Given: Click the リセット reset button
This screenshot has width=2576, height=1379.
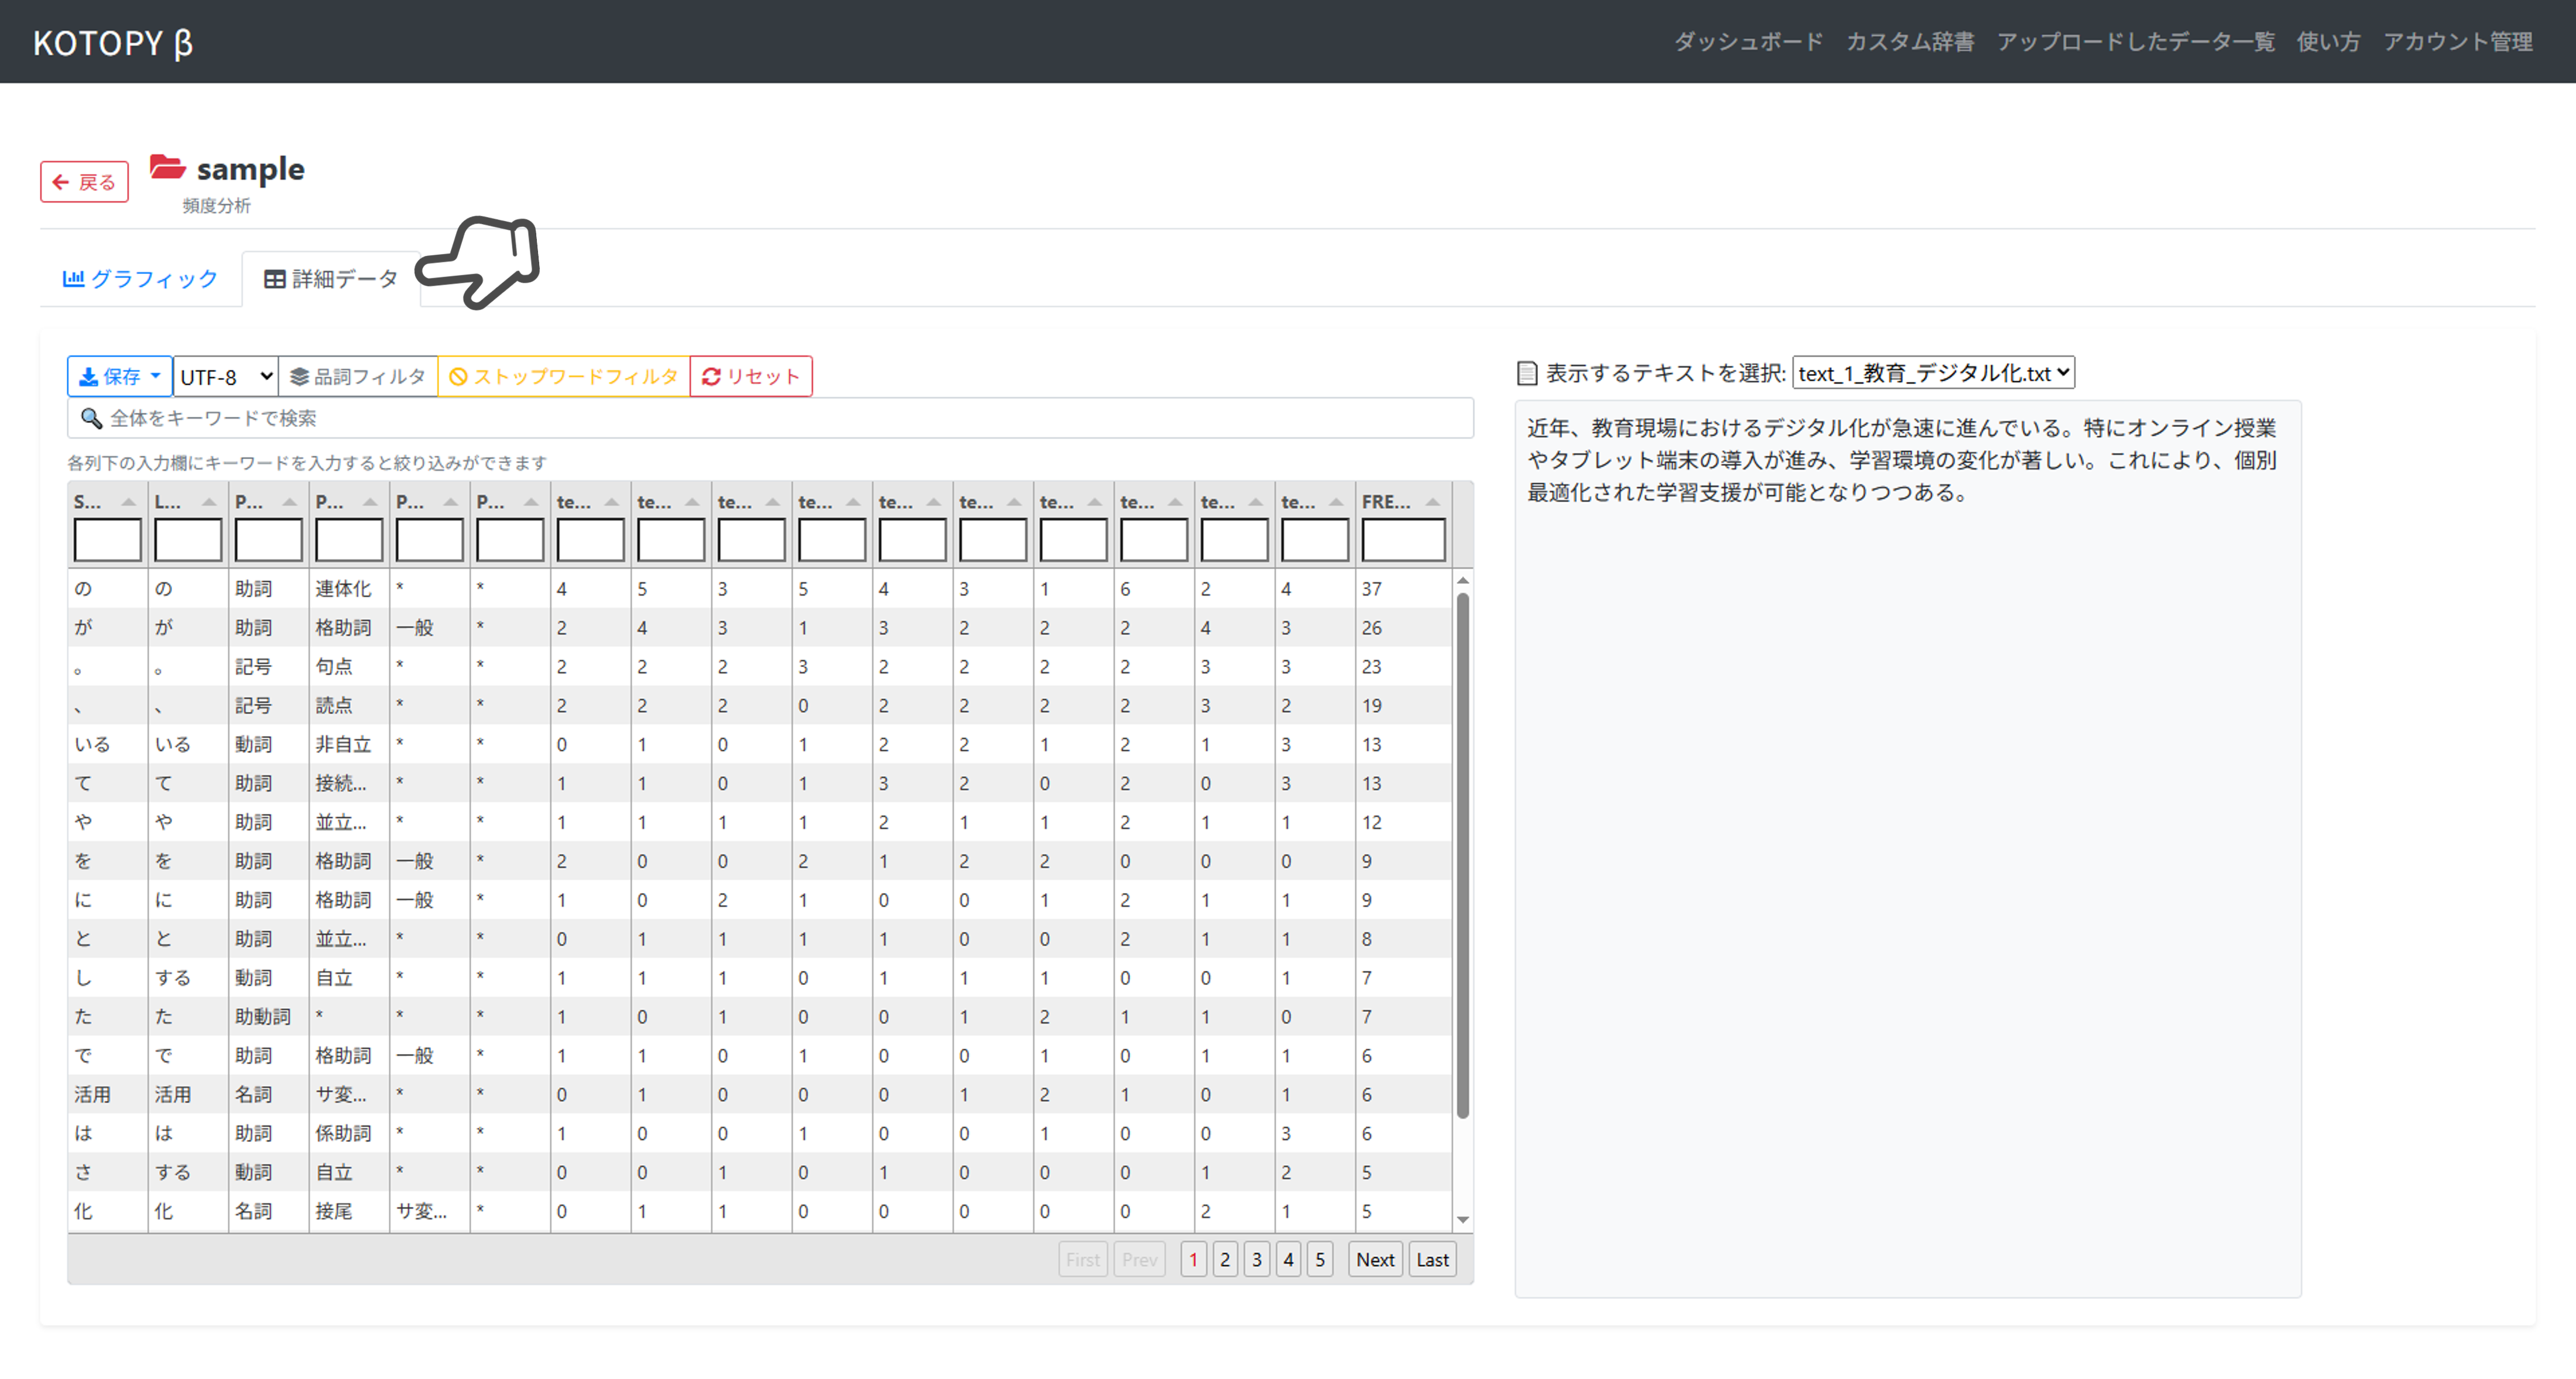Looking at the screenshot, I should tap(751, 376).
